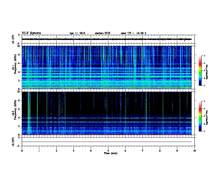219x169 pixels.
Task: Click the "8" kHz tick on ch.1 spectrogram
Action: (x=19, y=55)
